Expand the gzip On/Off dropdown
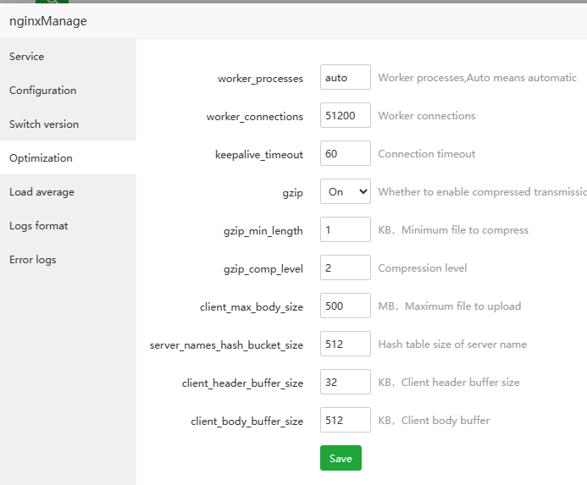 [346, 192]
